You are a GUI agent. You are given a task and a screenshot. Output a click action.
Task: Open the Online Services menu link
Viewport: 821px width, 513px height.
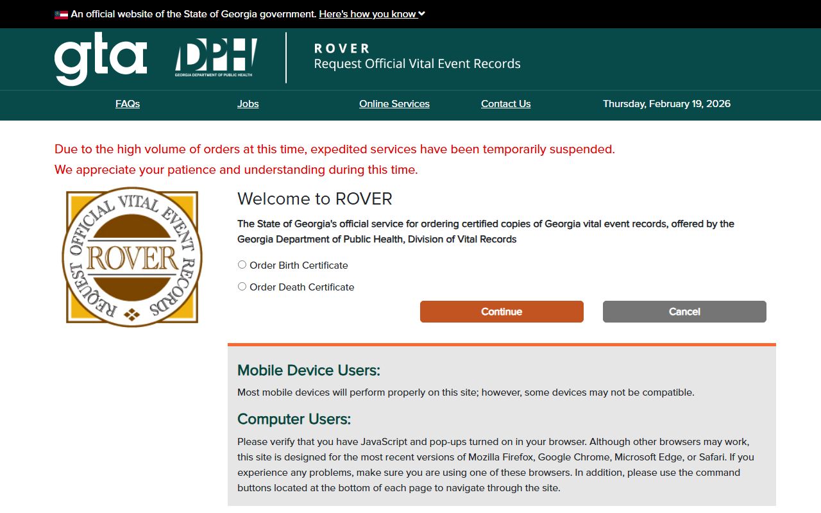coord(394,104)
